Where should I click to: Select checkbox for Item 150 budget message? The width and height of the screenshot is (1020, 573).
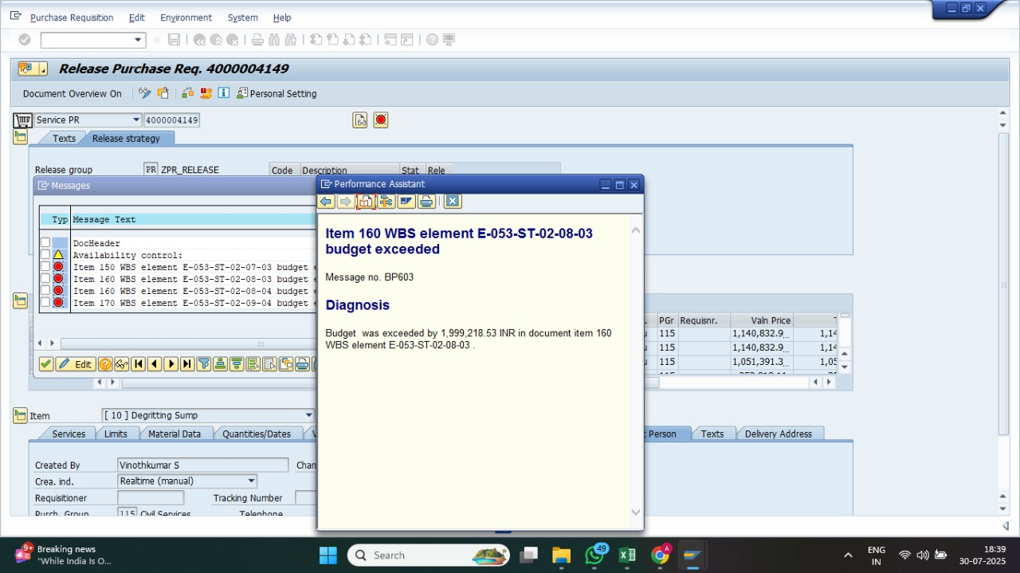coord(45,267)
